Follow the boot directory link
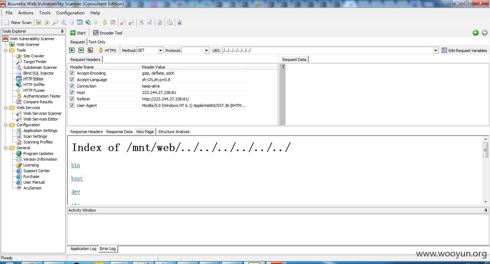 (77, 178)
